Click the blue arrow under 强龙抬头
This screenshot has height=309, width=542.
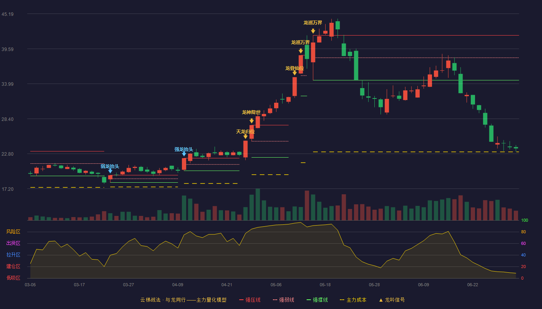point(184,154)
